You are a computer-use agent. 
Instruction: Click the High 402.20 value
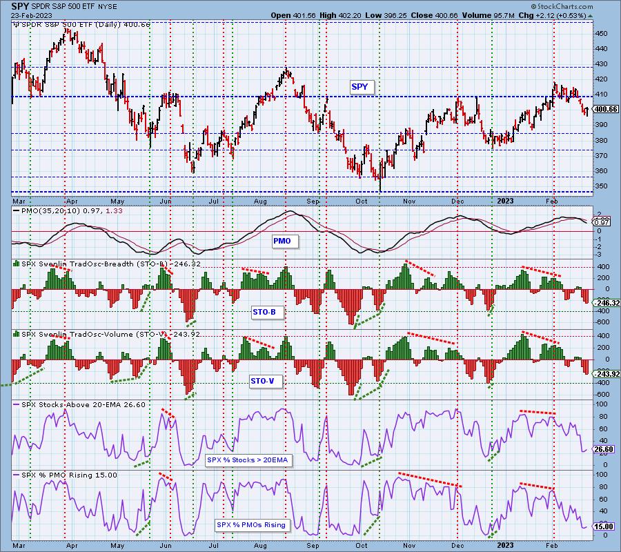(x=341, y=15)
